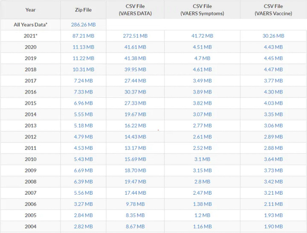The height and width of the screenshot is (233, 307).
Task: Download the 2015 zip file 6.96 MB
Action: [84, 103]
